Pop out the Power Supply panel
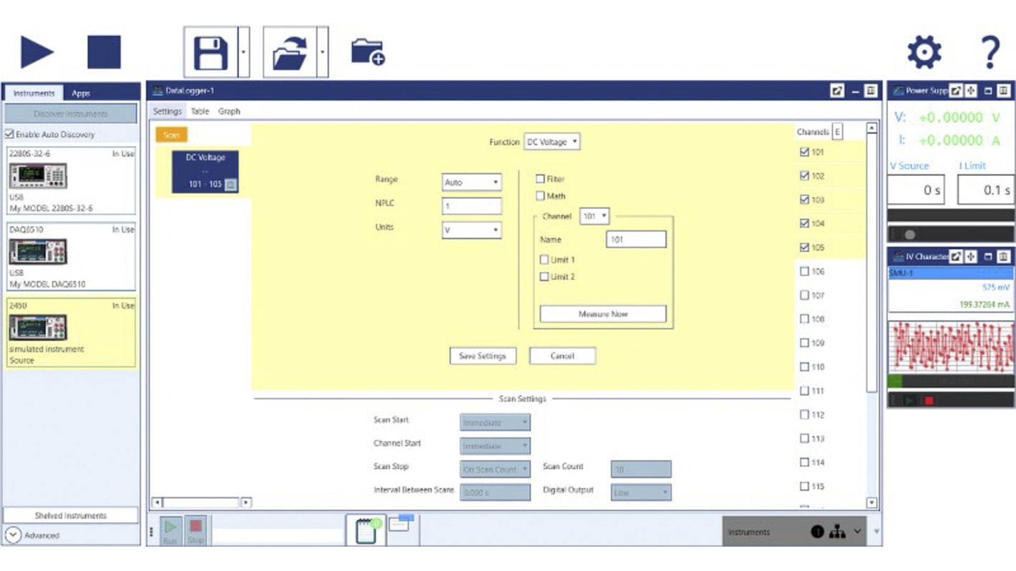1016x571 pixels. [956, 91]
